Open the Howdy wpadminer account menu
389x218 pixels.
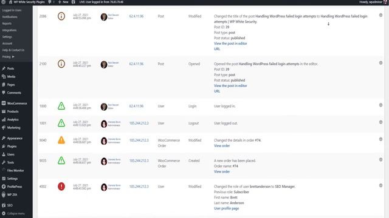click(373, 2)
